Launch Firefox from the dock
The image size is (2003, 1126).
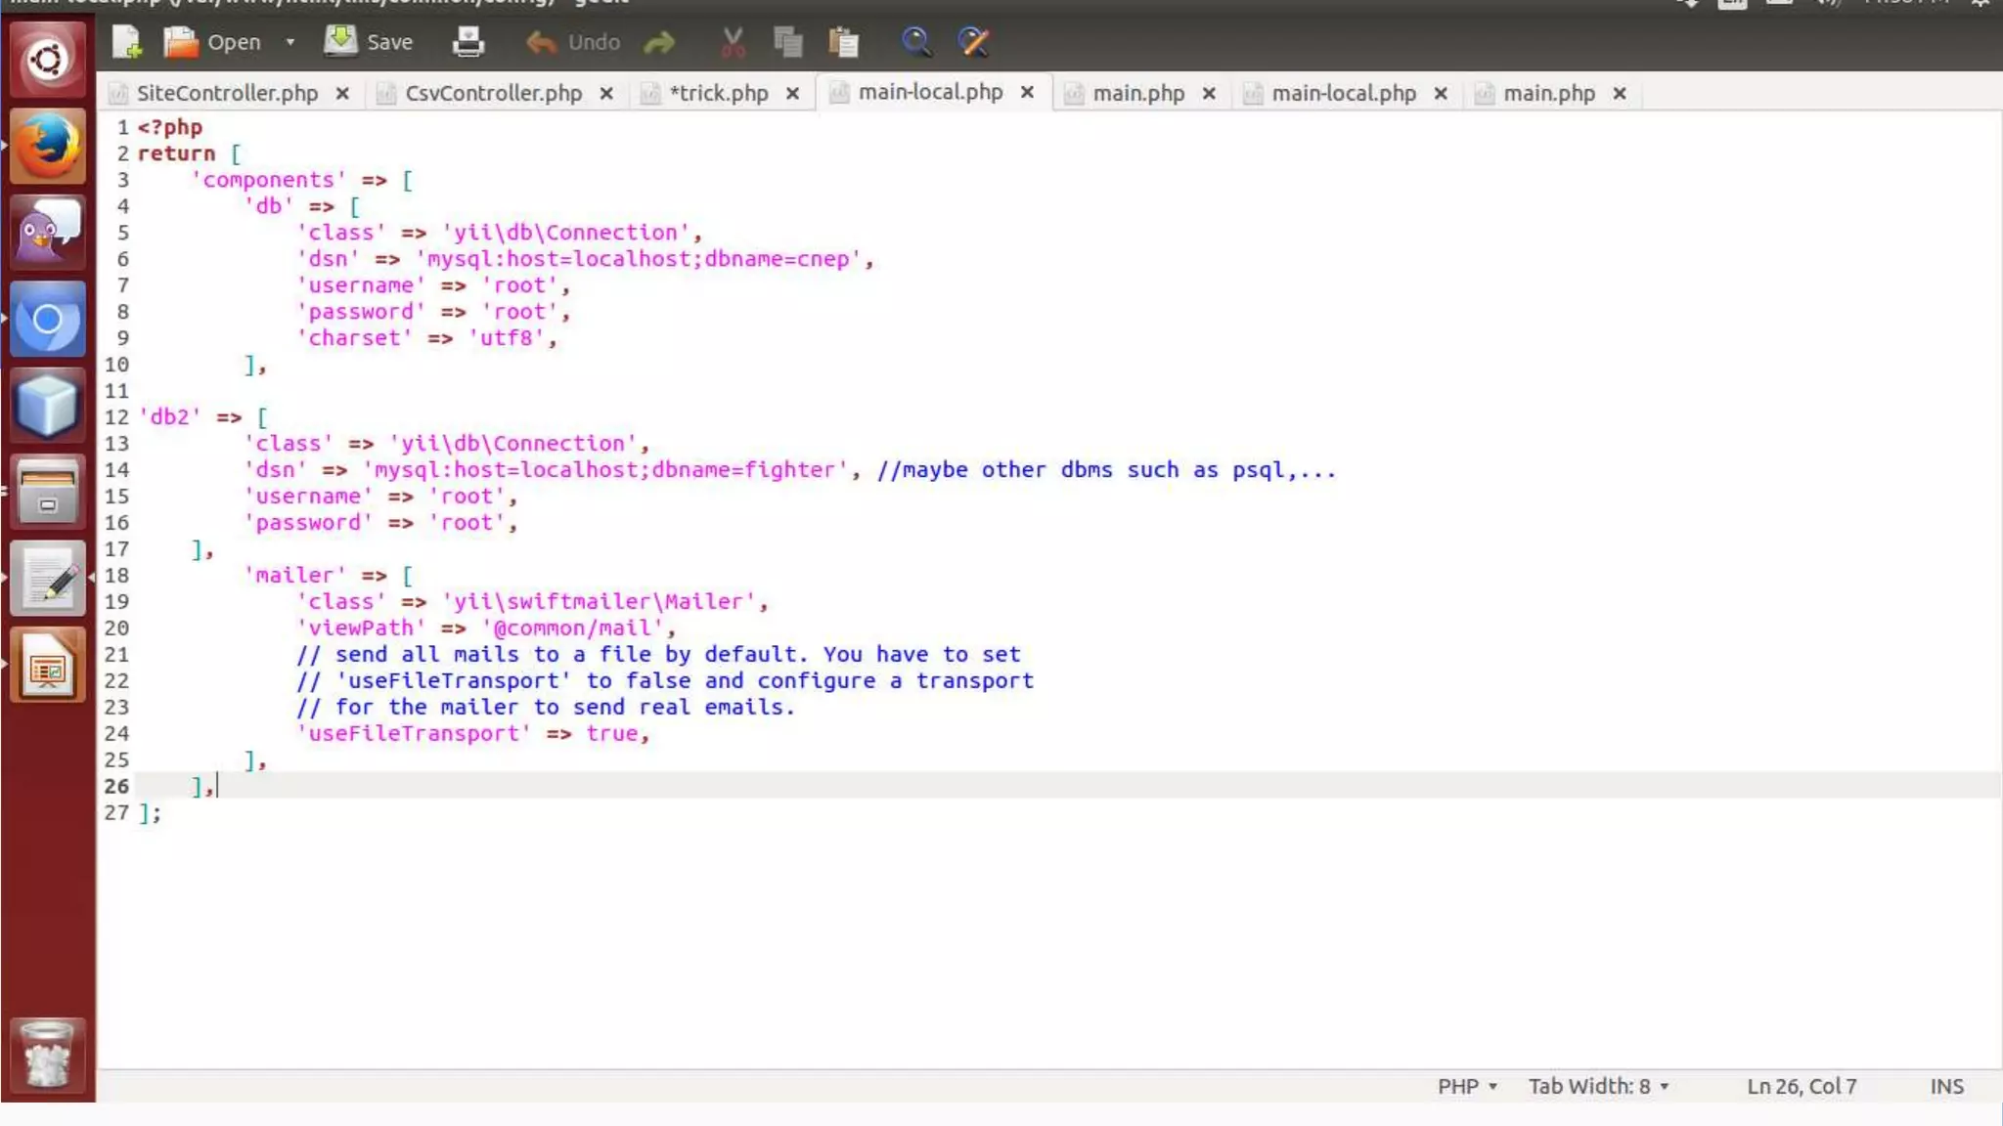[47, 147]
